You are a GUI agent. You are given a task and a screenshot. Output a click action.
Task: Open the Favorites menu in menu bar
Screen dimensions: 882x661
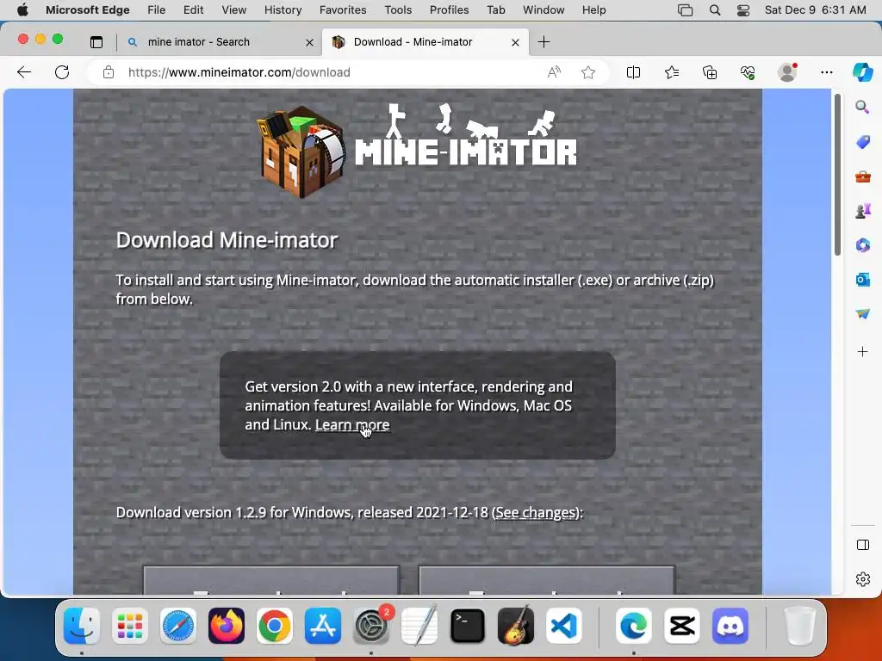(x=343, y=9)
